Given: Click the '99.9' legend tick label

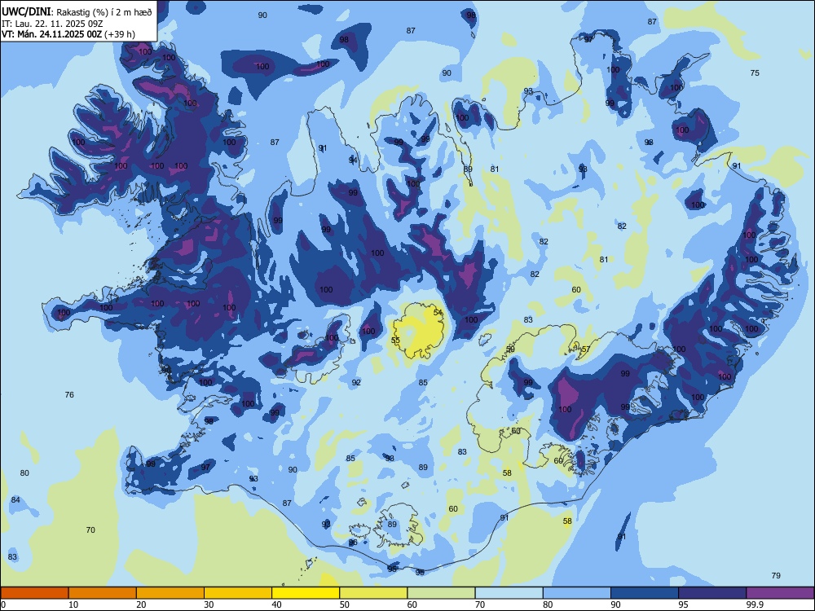Looking at the screenshot, I should pyautogui.click(x=755, y=604).
